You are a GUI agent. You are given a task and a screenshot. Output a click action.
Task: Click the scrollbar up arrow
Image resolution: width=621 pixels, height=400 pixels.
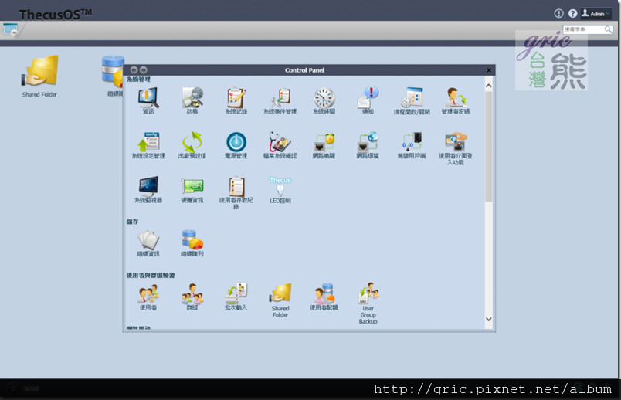489,86
